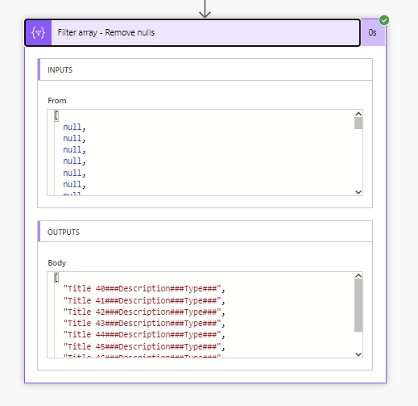Click the Filter array action icon
418x406 pixels.
39,33
